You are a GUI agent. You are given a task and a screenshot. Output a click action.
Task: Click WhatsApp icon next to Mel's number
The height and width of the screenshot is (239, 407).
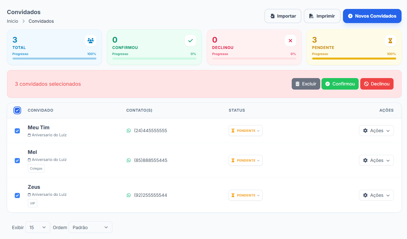click(129, 160)
